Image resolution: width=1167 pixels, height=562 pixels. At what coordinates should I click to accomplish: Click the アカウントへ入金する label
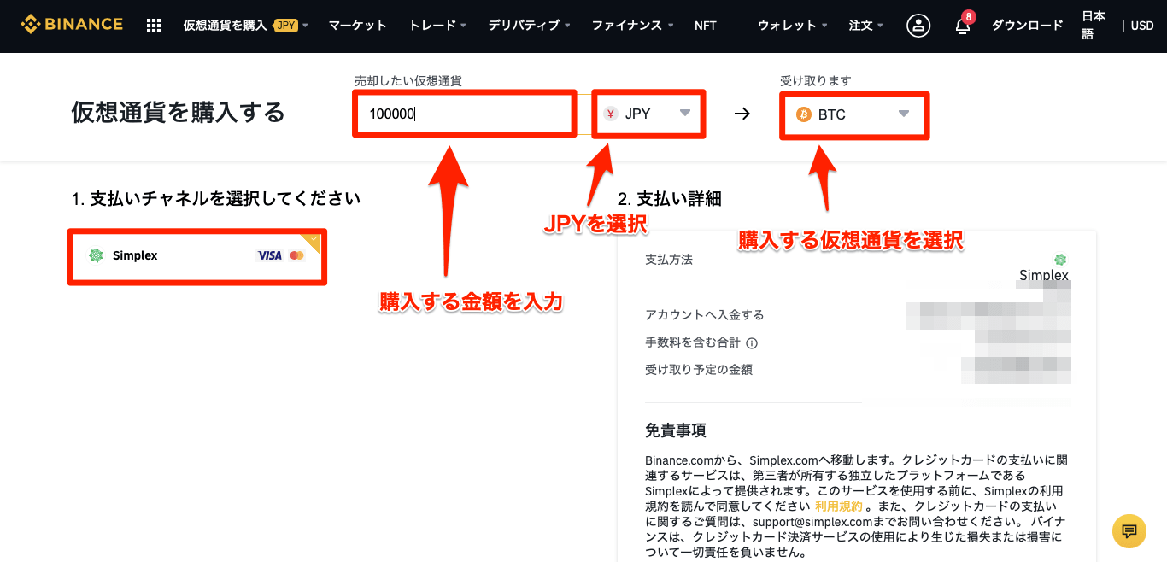705,315
